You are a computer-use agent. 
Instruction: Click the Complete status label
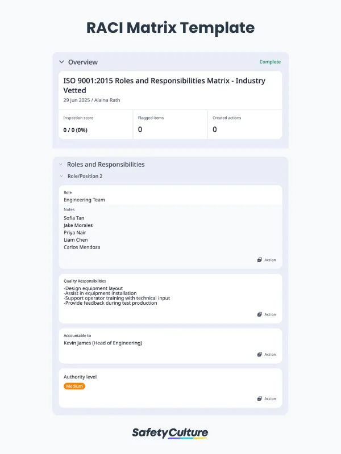[270, 62]
